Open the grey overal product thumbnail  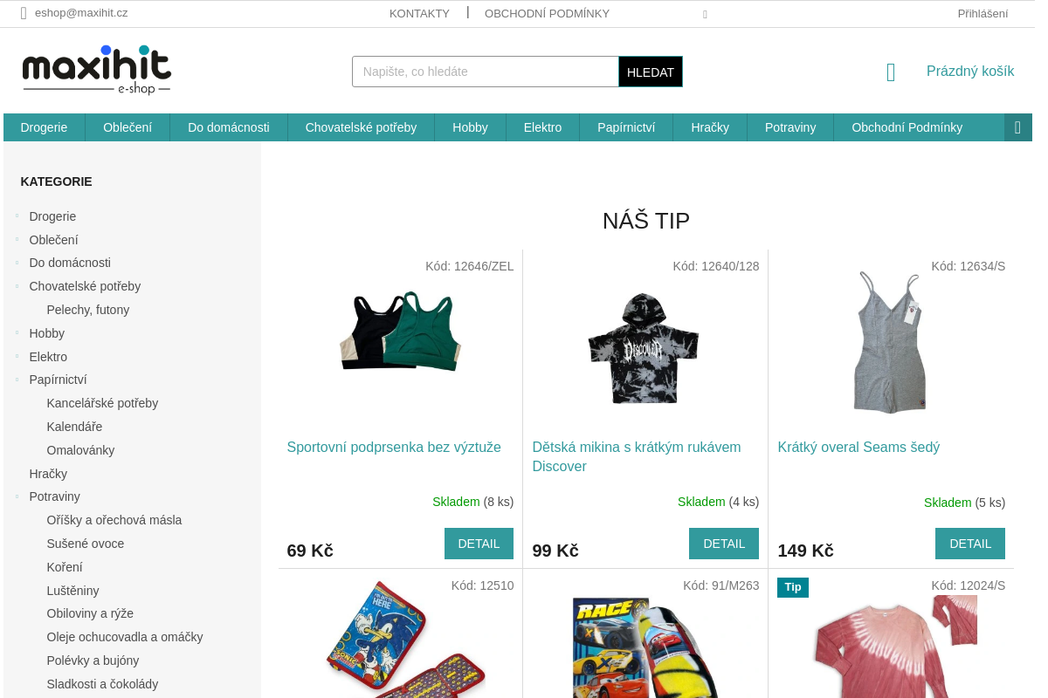(x=890, y=342)
